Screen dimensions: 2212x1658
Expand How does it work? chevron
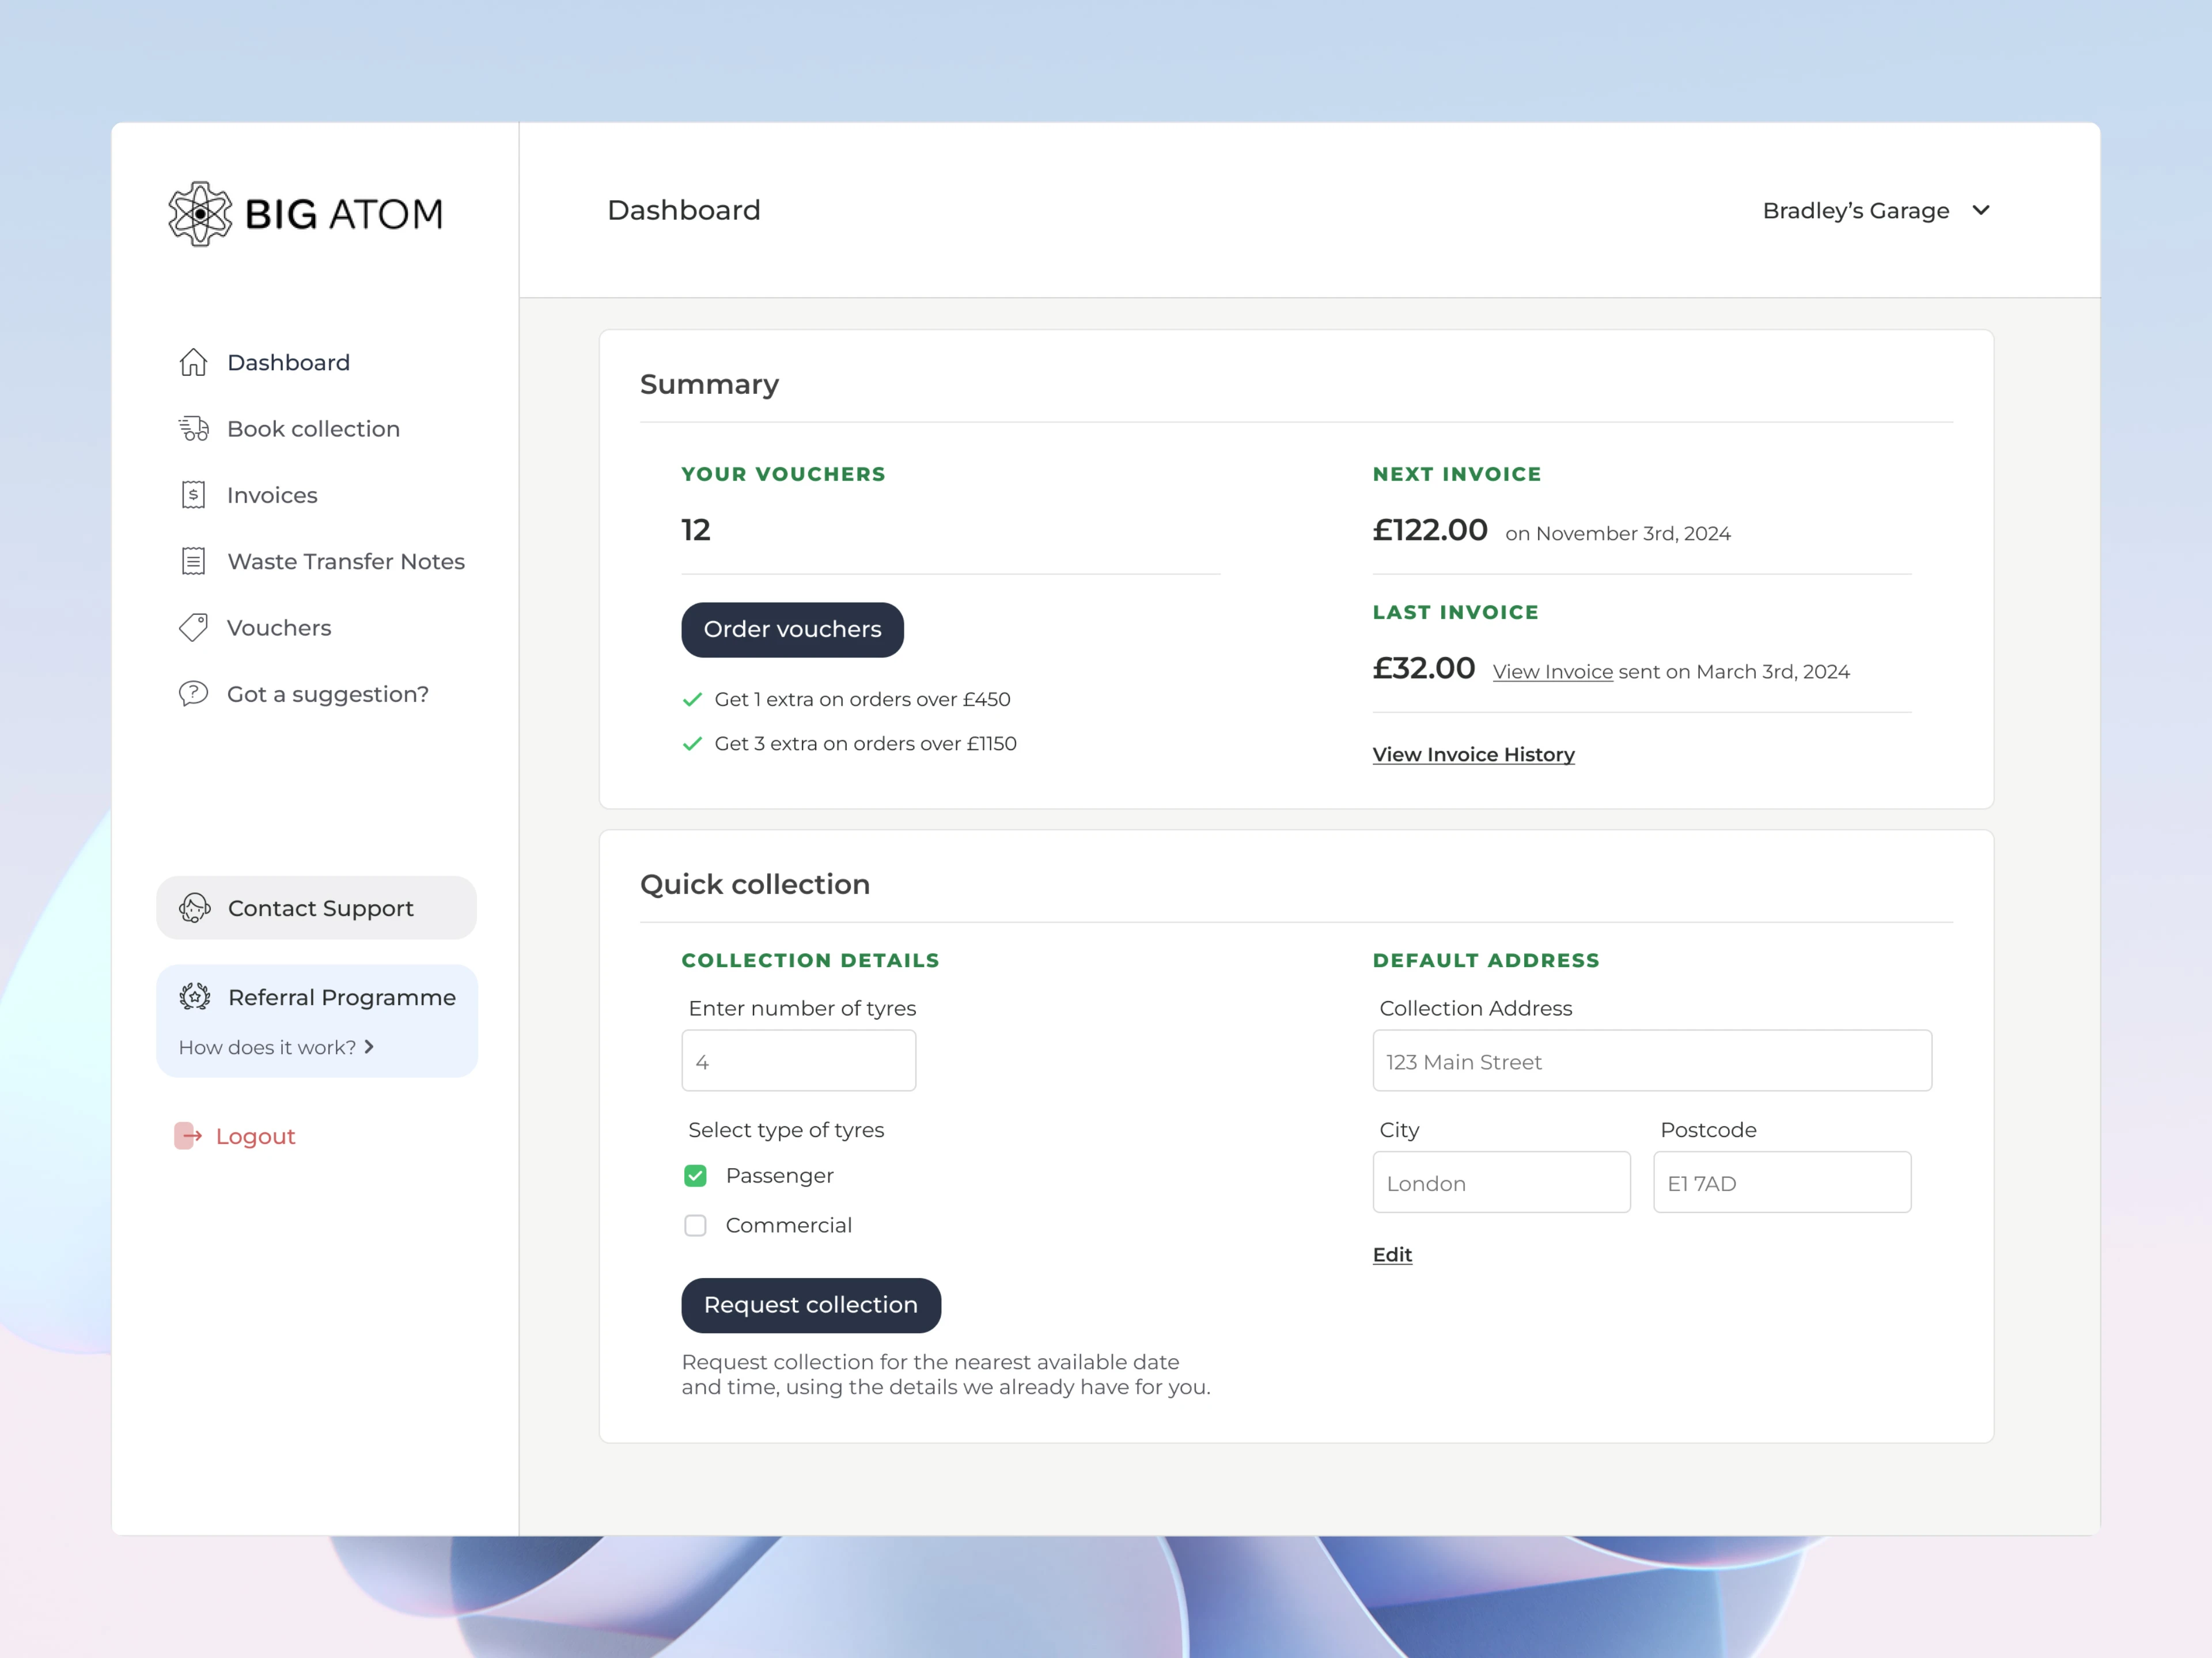point(369,1047)
